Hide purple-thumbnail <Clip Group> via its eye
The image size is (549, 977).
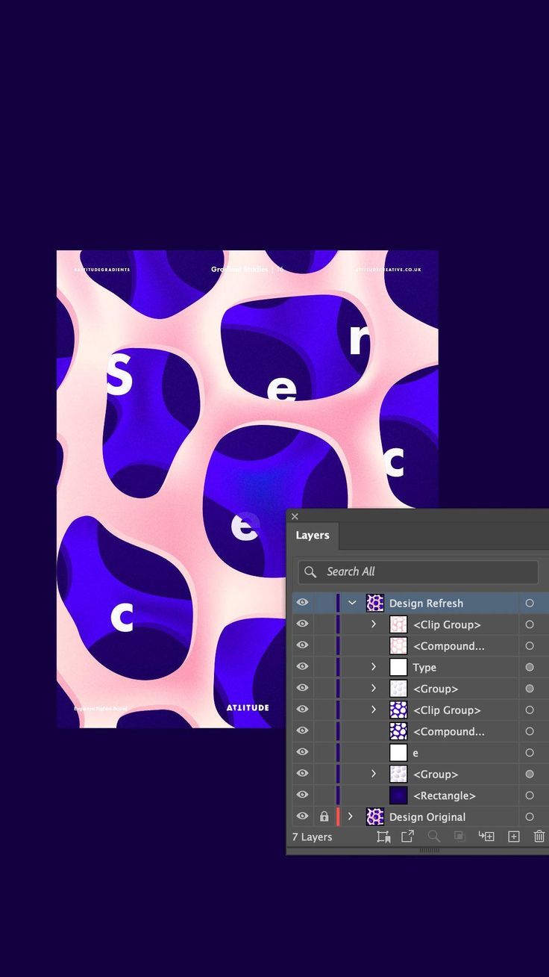302,709
